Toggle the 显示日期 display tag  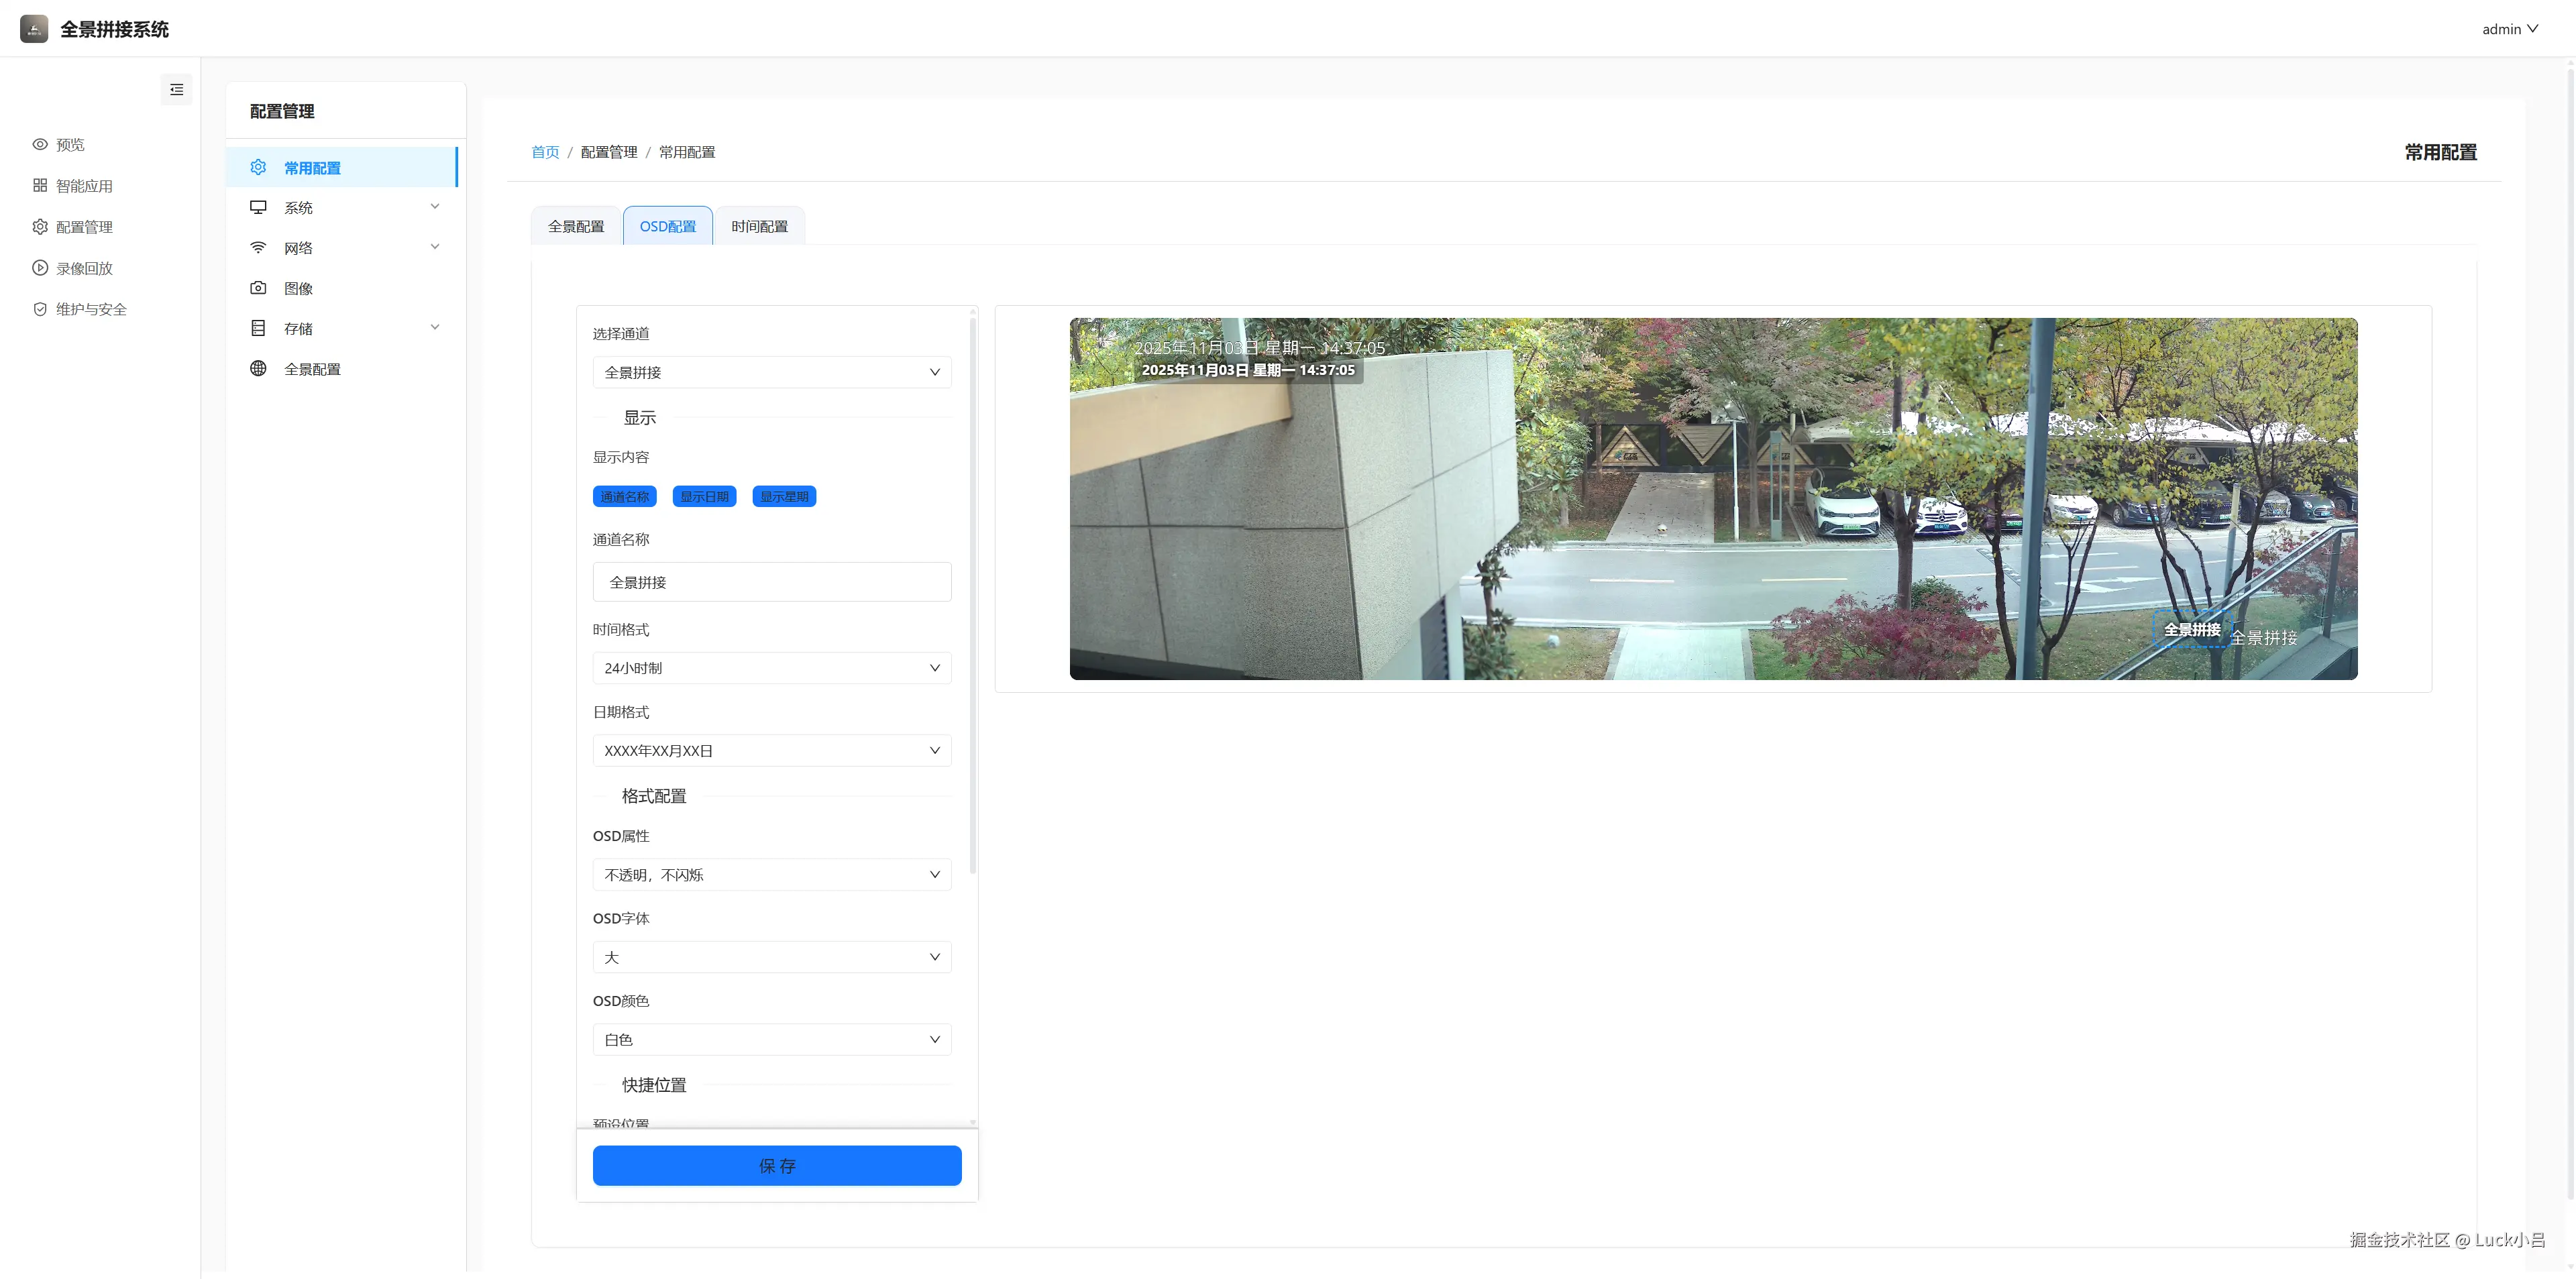[x=704, y=497]
